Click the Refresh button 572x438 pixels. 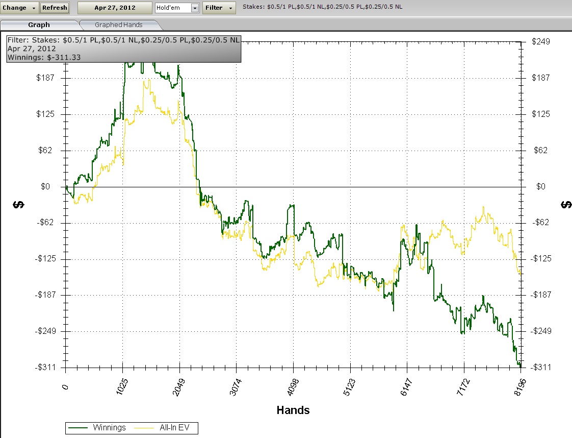pos(54,8)
